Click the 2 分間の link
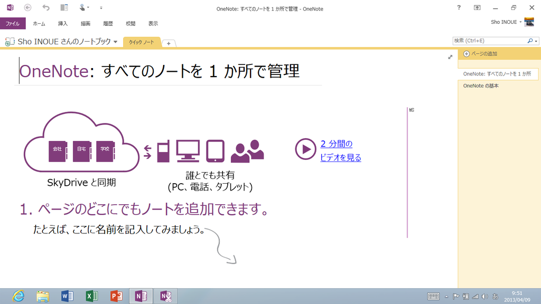Viewport: 541px width, 304px height. coord(337,144)
